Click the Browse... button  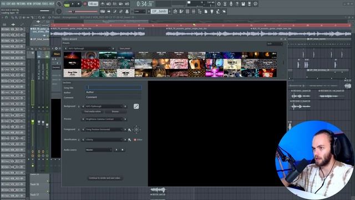tap(116, 112)
